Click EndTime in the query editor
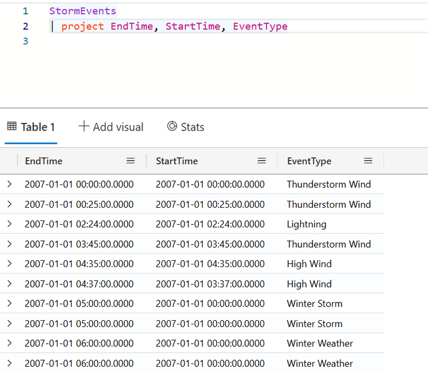This screenshot has height=371, width=428. [132, 26]
